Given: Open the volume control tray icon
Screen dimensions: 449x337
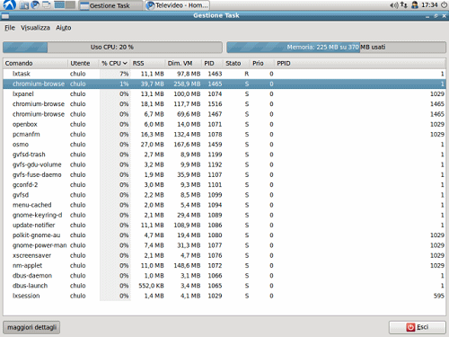Looking at the screenshot, I should click(x=394, y=5).
